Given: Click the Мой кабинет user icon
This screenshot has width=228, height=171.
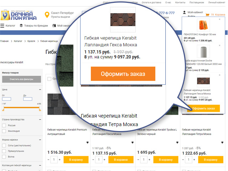Looking at the screenshot, I should [185, 12].
